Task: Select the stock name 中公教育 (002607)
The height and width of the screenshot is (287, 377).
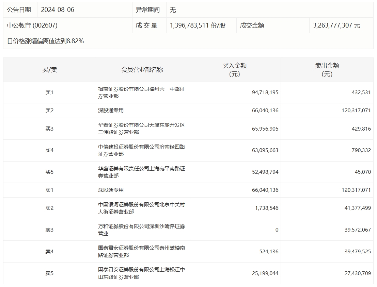Action: pos(32,26)
